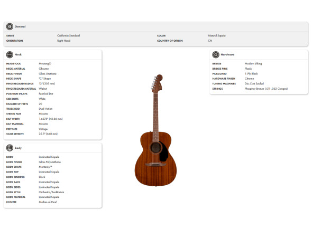Select the Orchestra/Auditorium body style value

(51, 192)
